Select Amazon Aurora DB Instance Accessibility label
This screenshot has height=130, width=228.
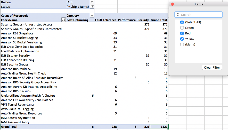click(29, 87)
